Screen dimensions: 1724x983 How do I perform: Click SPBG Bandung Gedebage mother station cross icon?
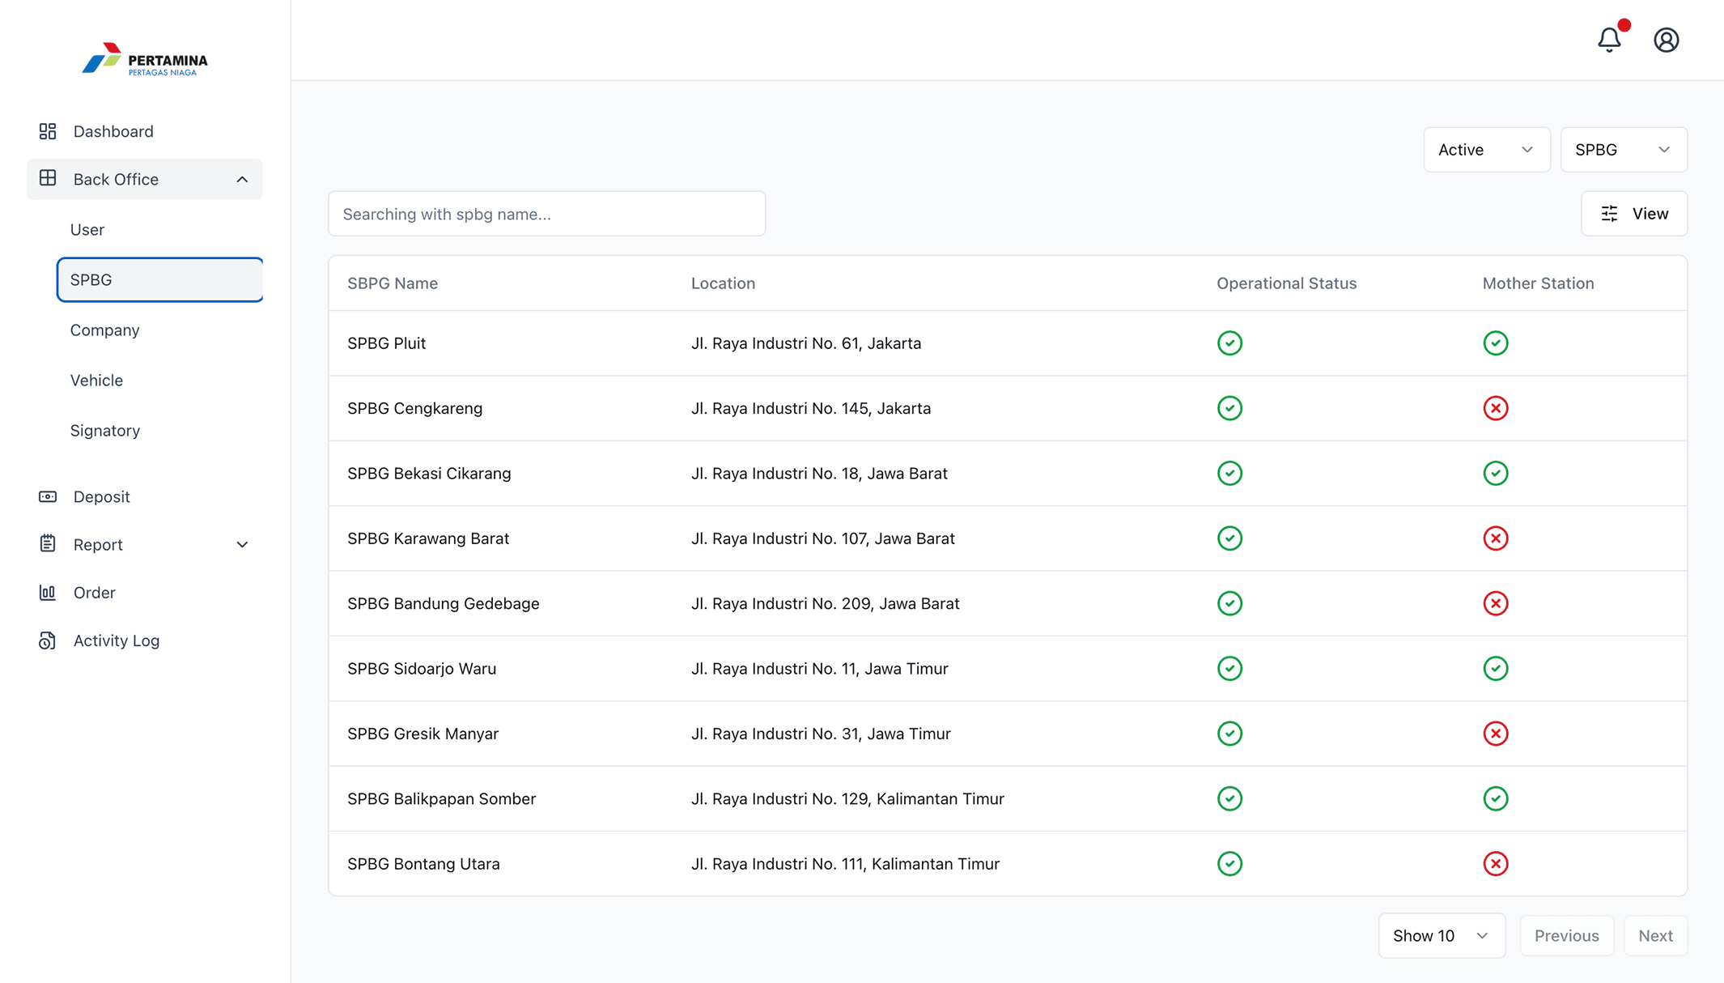(1495, 603)
